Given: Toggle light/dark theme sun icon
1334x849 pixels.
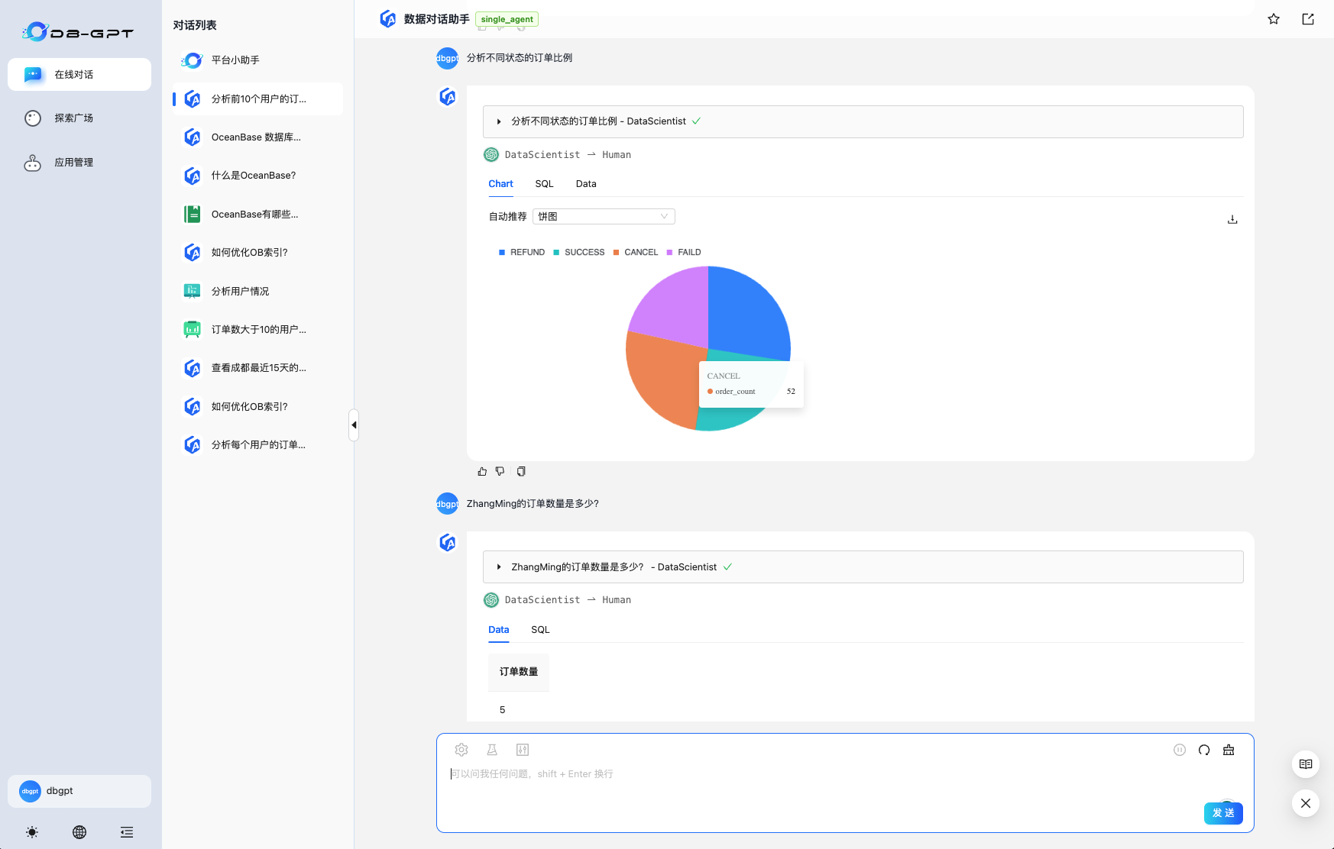Looking at the screenshot, I should pos(32,832).
